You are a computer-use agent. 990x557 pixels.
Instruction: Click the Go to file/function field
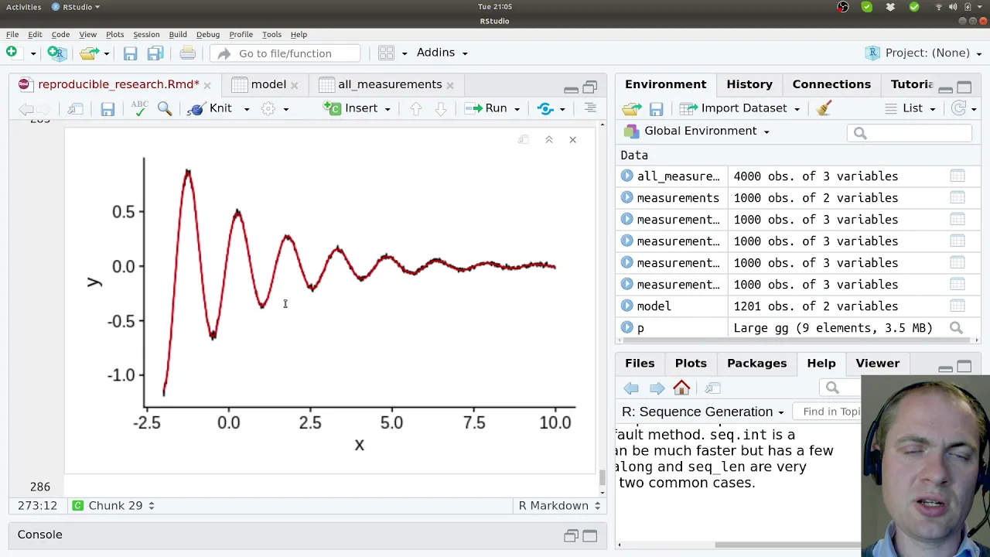pos(285,53)
